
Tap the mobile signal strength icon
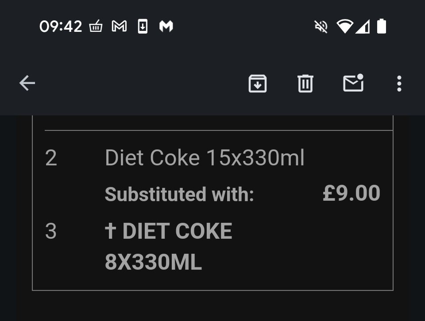coord(363,27)
